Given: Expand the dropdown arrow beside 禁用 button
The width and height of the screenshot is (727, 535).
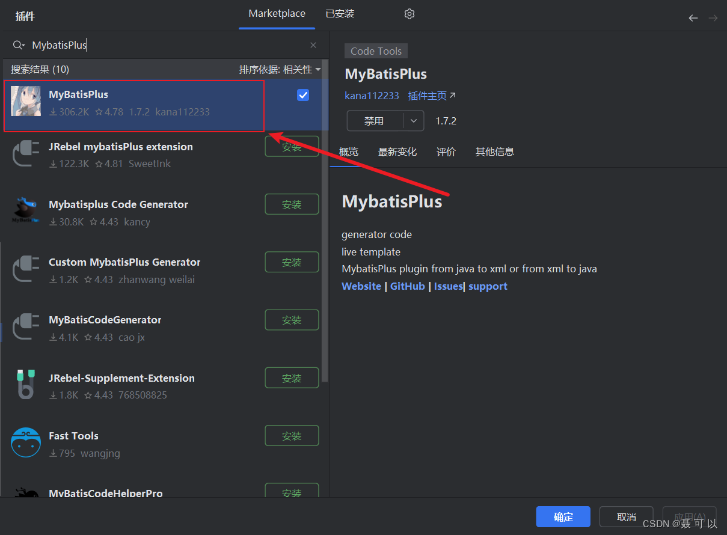Looking at the screenshot, I should [x=413, y=121].
